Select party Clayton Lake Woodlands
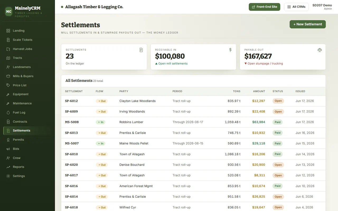This screenshot has height=211, width=338. pyautogui.click(x=137, y=101)
